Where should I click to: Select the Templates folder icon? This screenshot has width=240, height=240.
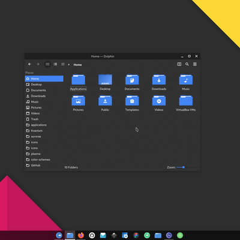click(x=132, y=101)
